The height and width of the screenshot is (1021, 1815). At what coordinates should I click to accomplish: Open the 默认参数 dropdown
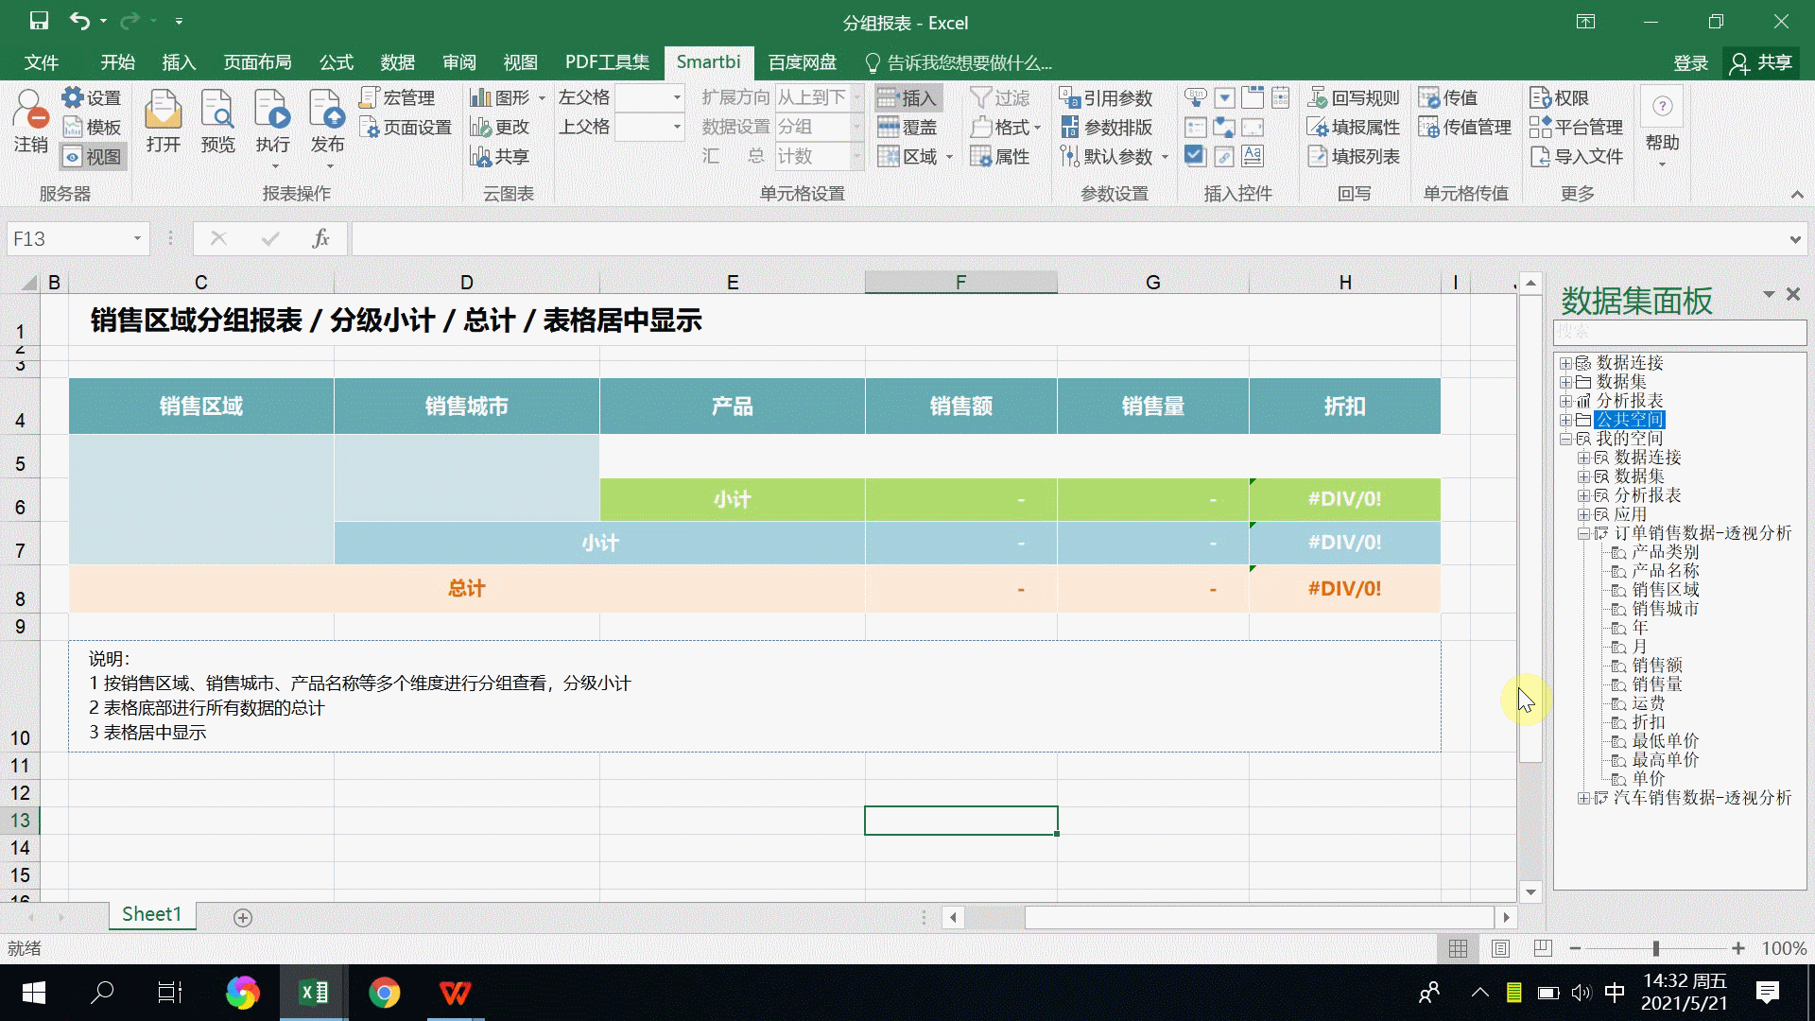point(1165,157)
